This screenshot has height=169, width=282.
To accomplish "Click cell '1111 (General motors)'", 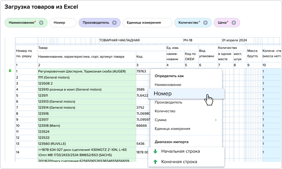I will click(x=87, y=77).
